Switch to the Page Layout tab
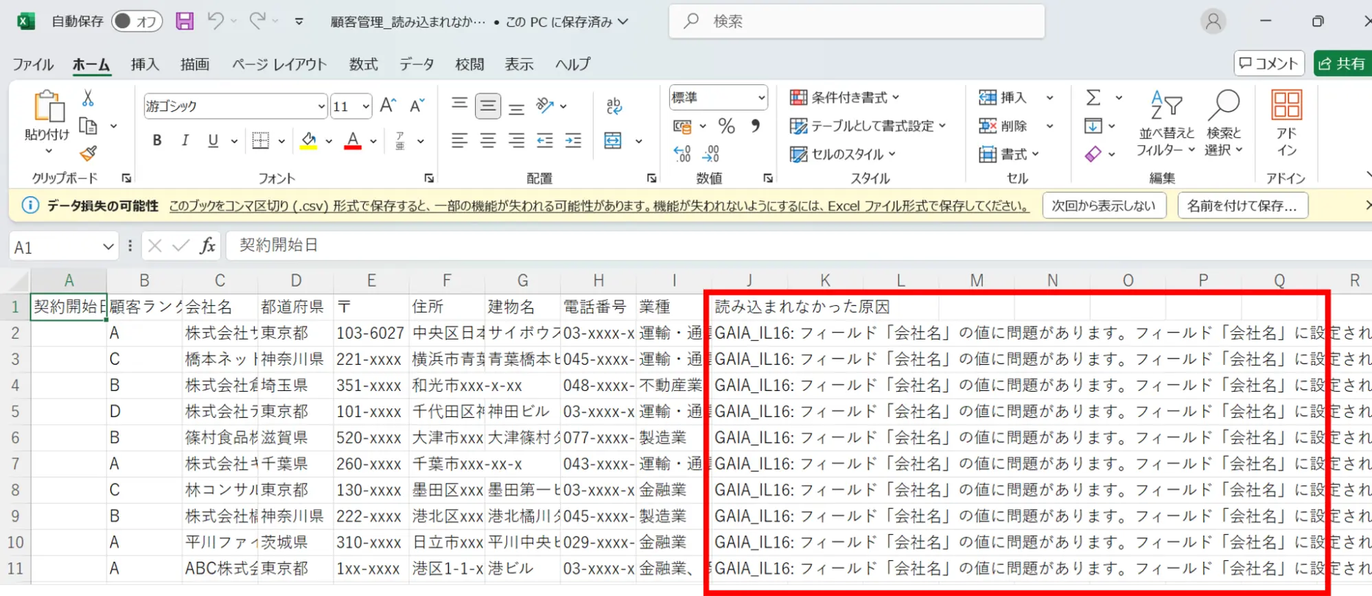Image resolution: width=1372 pixels, height=596 pixels. (279, 64)
